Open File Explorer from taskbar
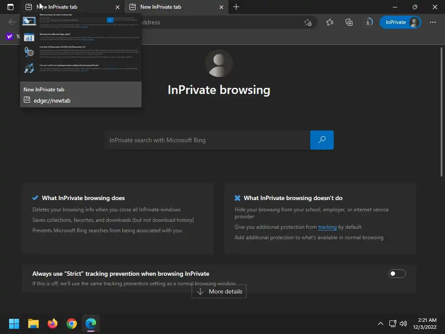445x334 pixels. (33, 324)
